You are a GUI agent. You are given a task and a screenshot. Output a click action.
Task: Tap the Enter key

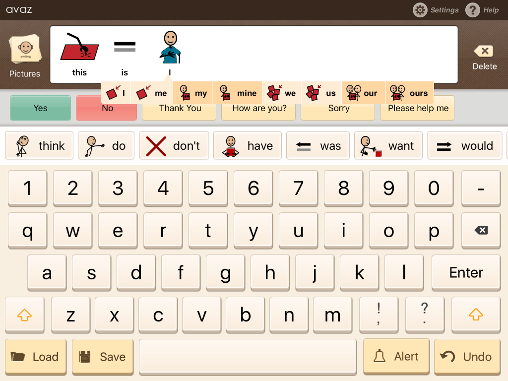point(466,272)
